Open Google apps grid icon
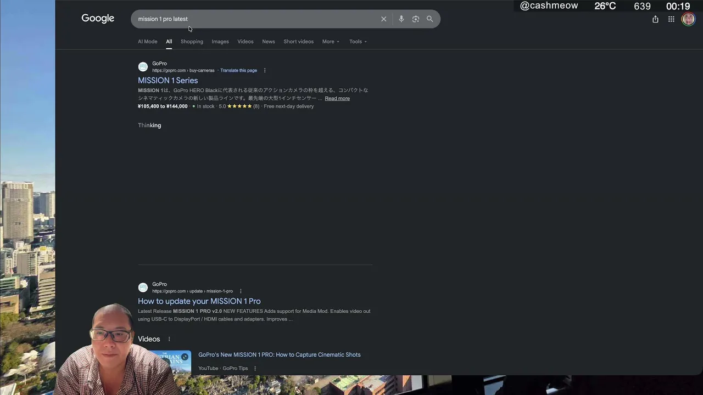The image size is (703, 395). click(671, 19)
